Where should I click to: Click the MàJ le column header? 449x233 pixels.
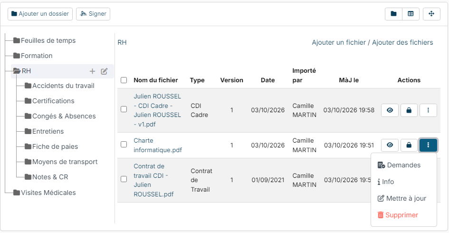pyautogui.click(x=349, y=80)
